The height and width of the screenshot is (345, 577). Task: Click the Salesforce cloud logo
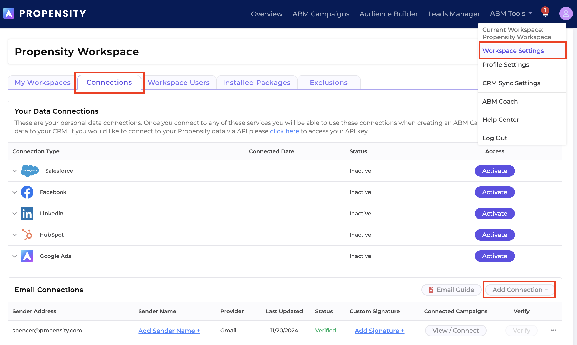coord(30,171)
